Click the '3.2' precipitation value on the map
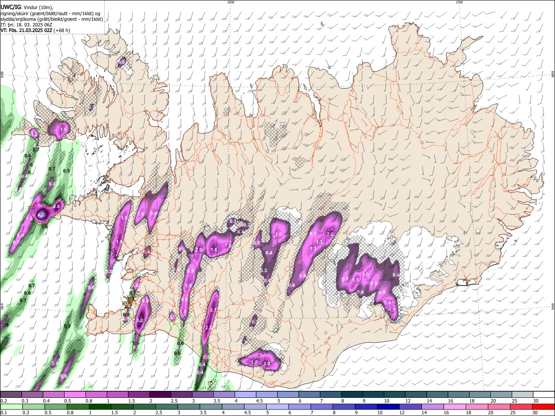This screenshot has width=555, height=416. tap(140, 321)
